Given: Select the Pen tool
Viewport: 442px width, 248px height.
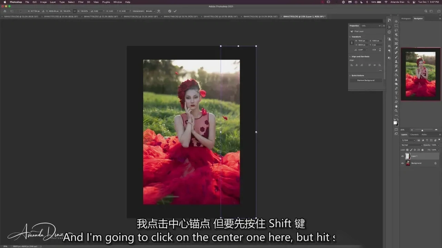Looking at the screenshot, I should click(396, 89).
